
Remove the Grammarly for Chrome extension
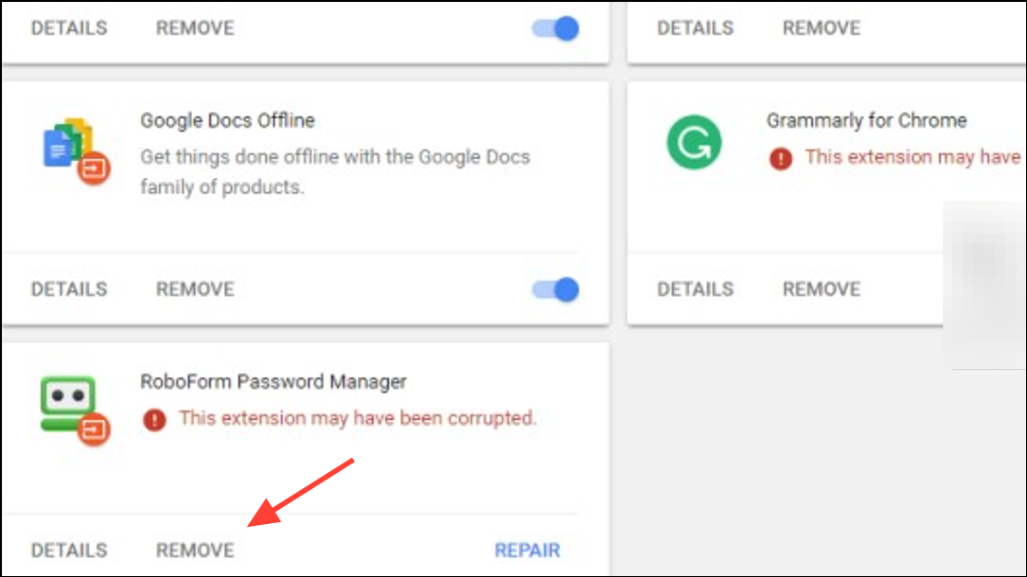(822, 289)
